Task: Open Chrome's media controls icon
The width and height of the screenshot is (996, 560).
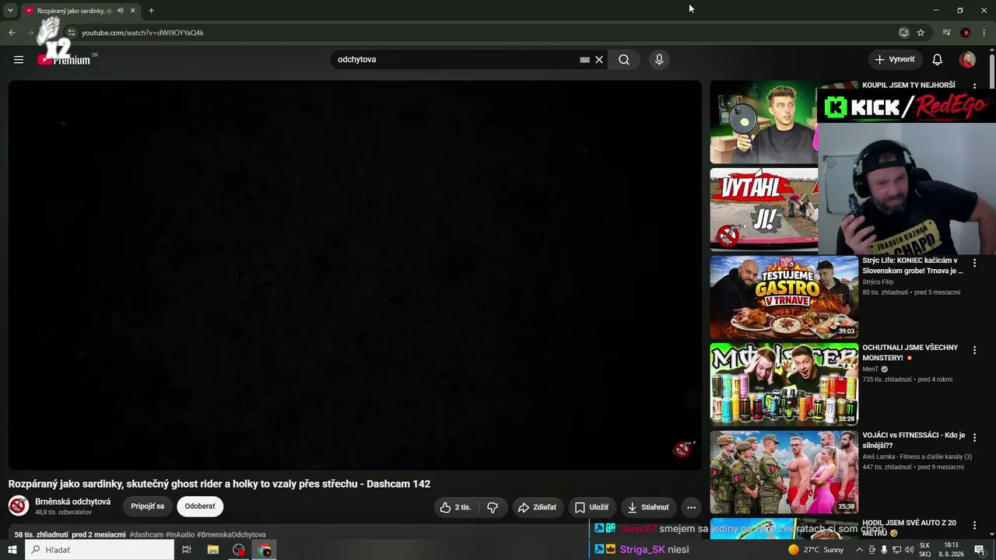Action: click(946, 33)
